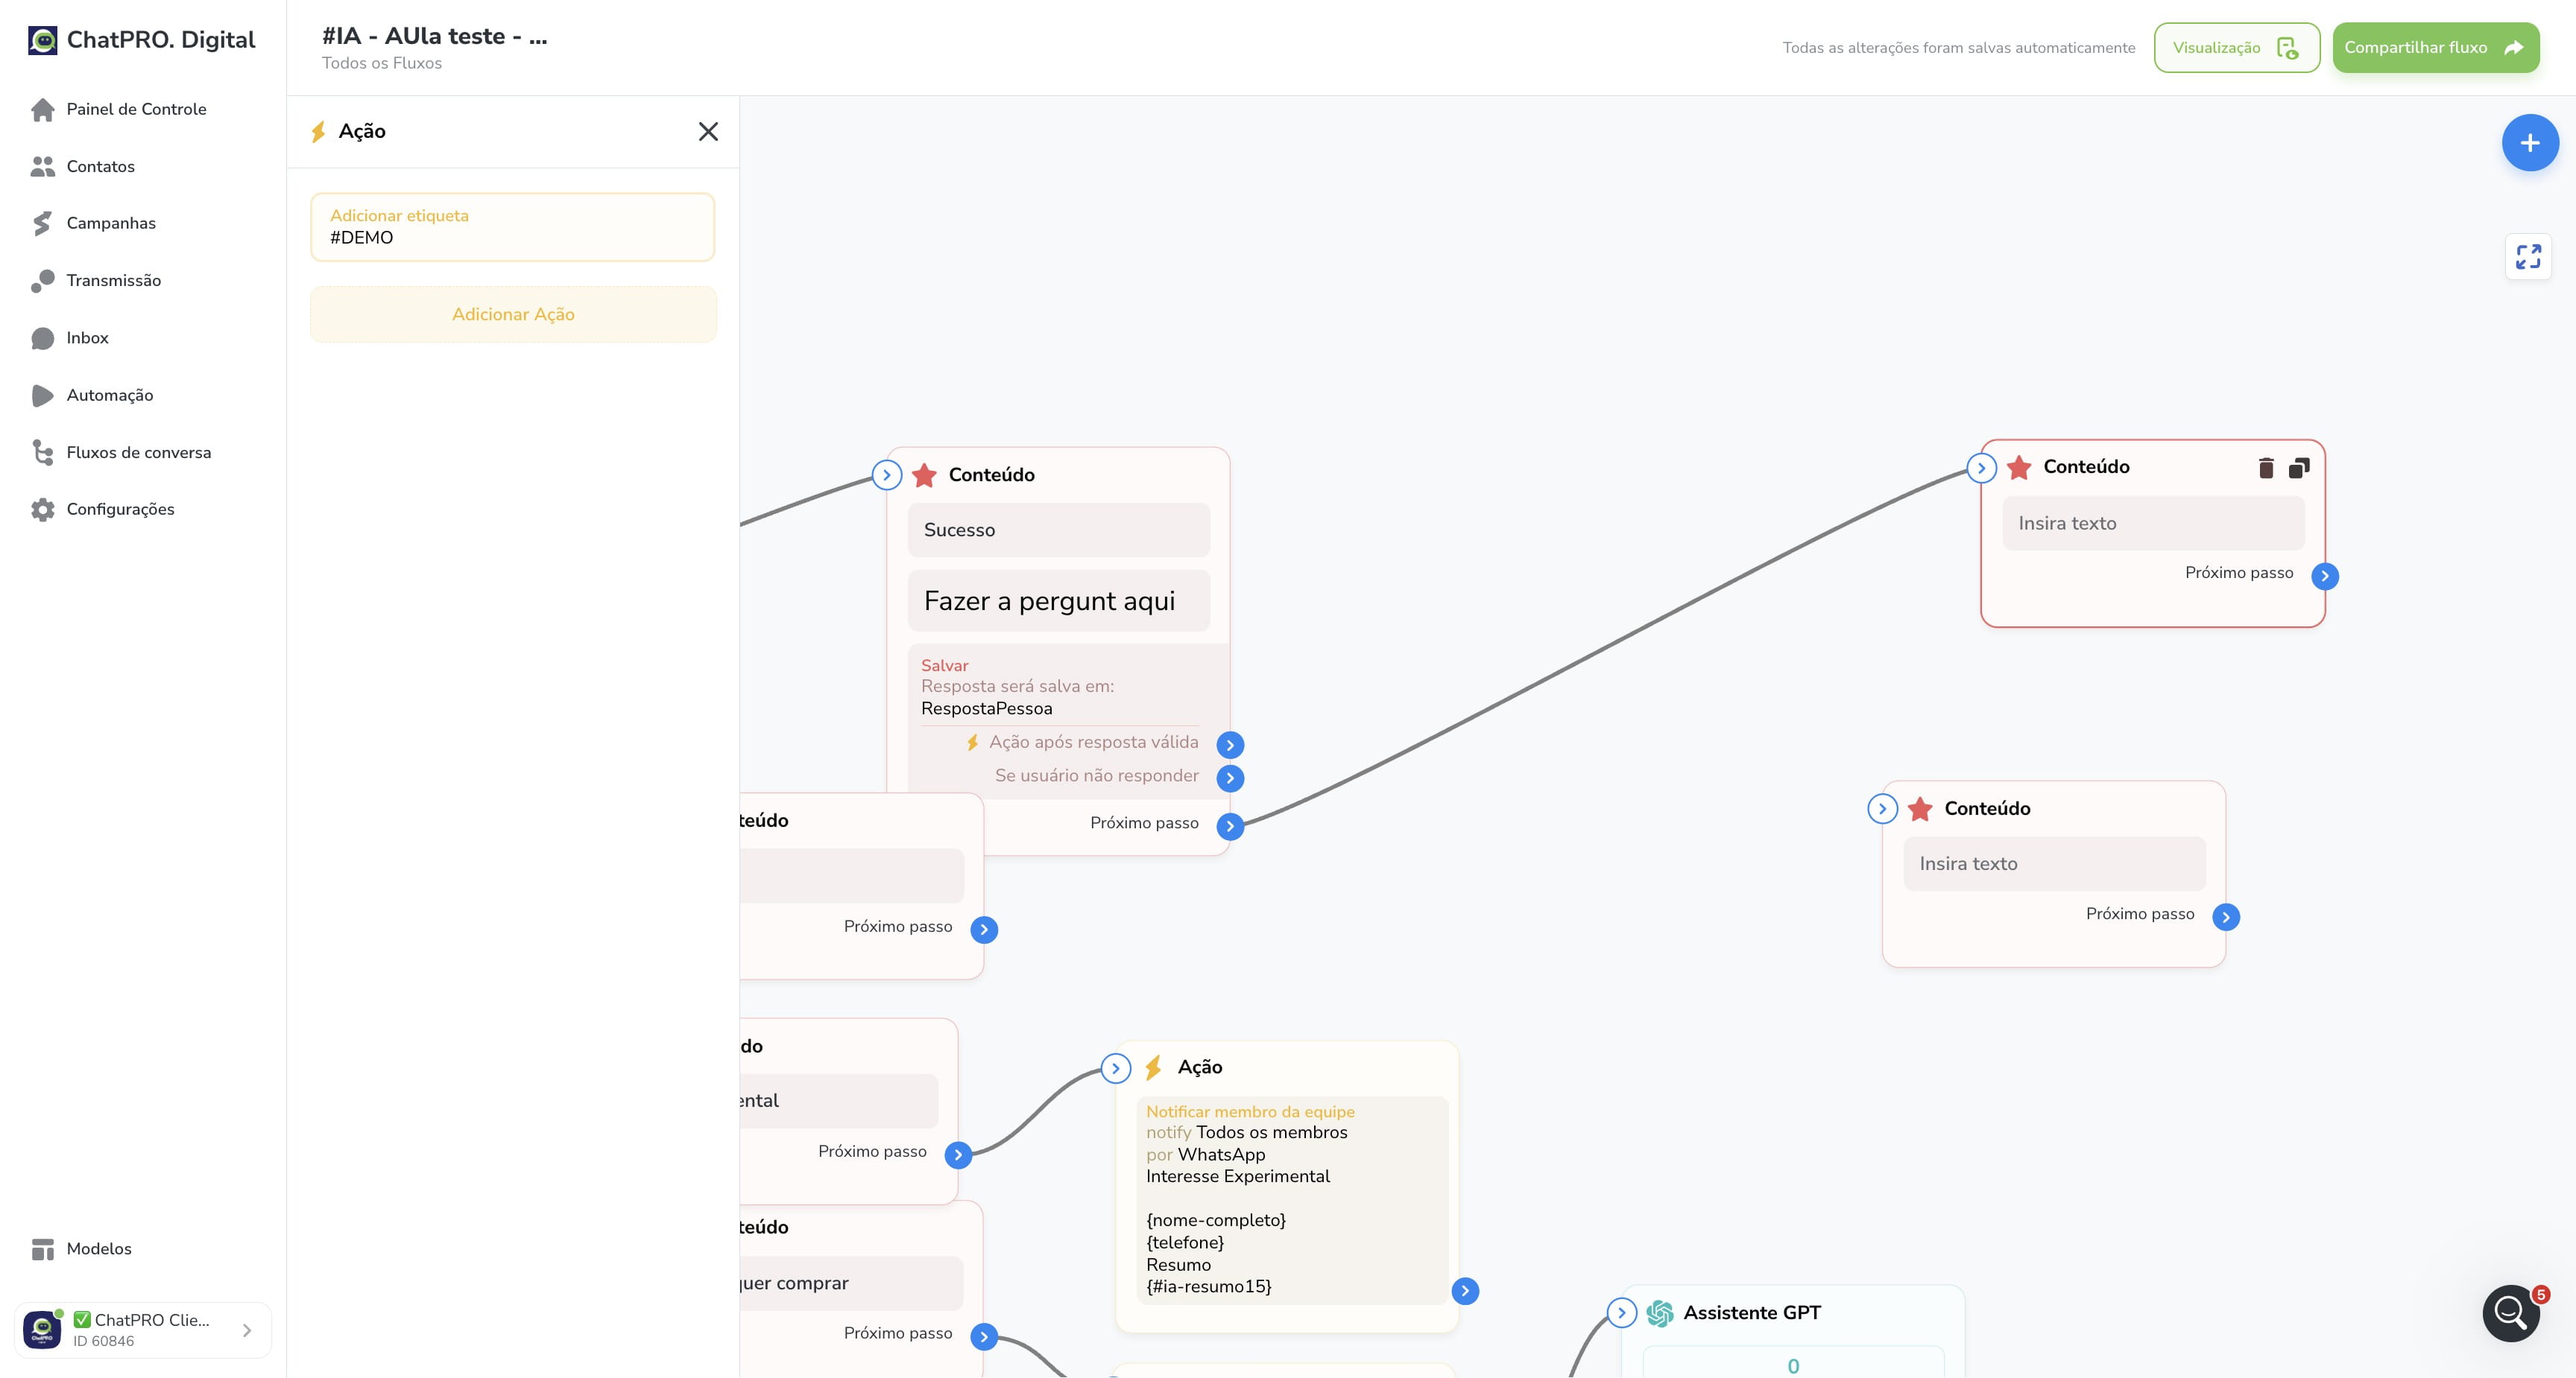Image resolution: width=2576 pixels, height=1378 pixels.
Task: Click the Assistente GPT node icon
Action: [1660, 1313]
